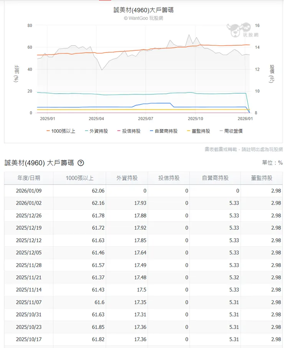This screenshot has width=284, height=348.
Task: Select the date cell 2025/11/07
Action: pyautogui.click(x=29, y=302)
